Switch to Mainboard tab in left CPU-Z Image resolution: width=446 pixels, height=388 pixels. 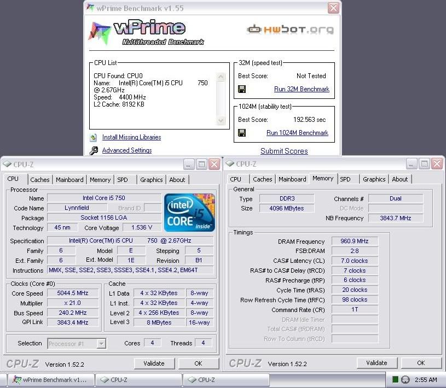pyautogui.click(x=69, y=180)
